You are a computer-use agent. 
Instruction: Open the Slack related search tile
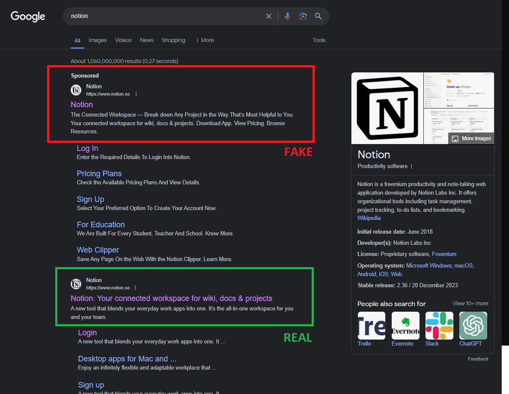[439, 329]
